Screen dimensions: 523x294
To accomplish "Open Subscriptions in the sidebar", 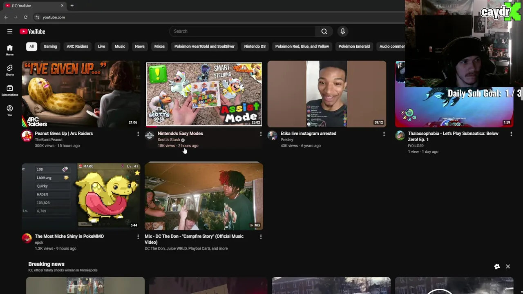I will pos(10,91).
